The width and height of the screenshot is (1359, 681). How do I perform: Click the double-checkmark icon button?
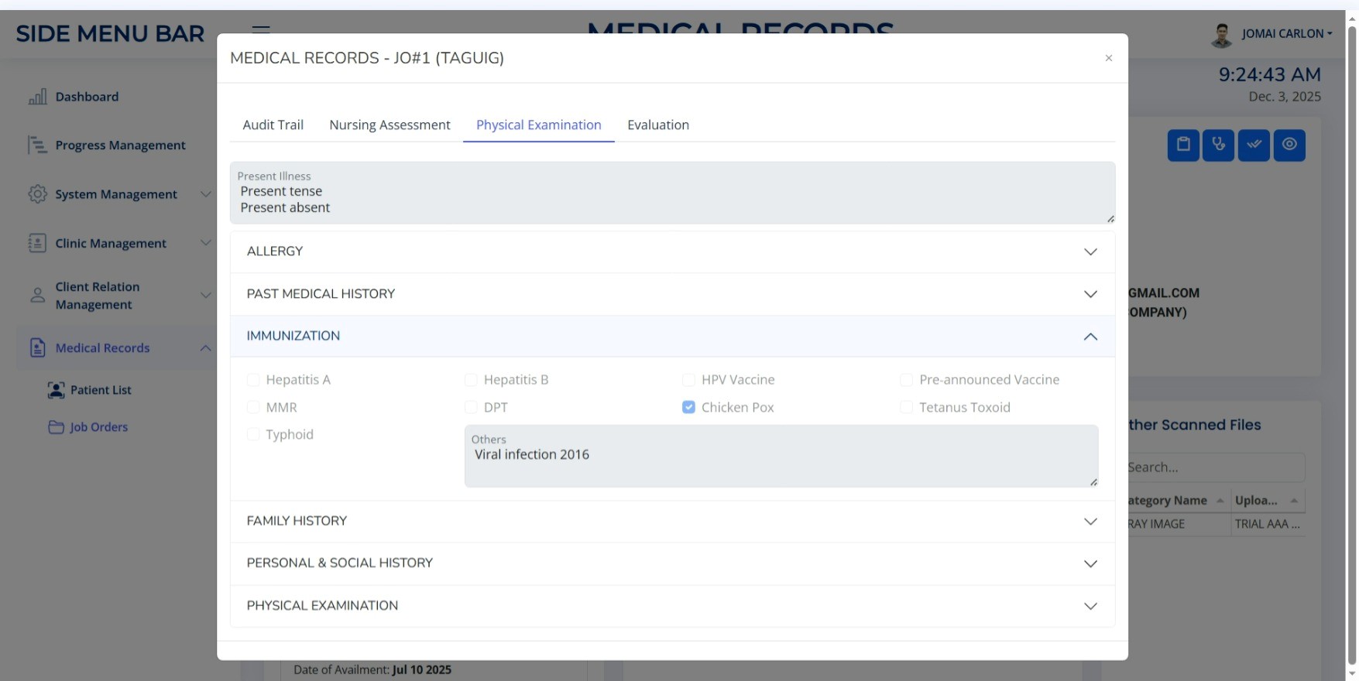(x=1254, y=145)
